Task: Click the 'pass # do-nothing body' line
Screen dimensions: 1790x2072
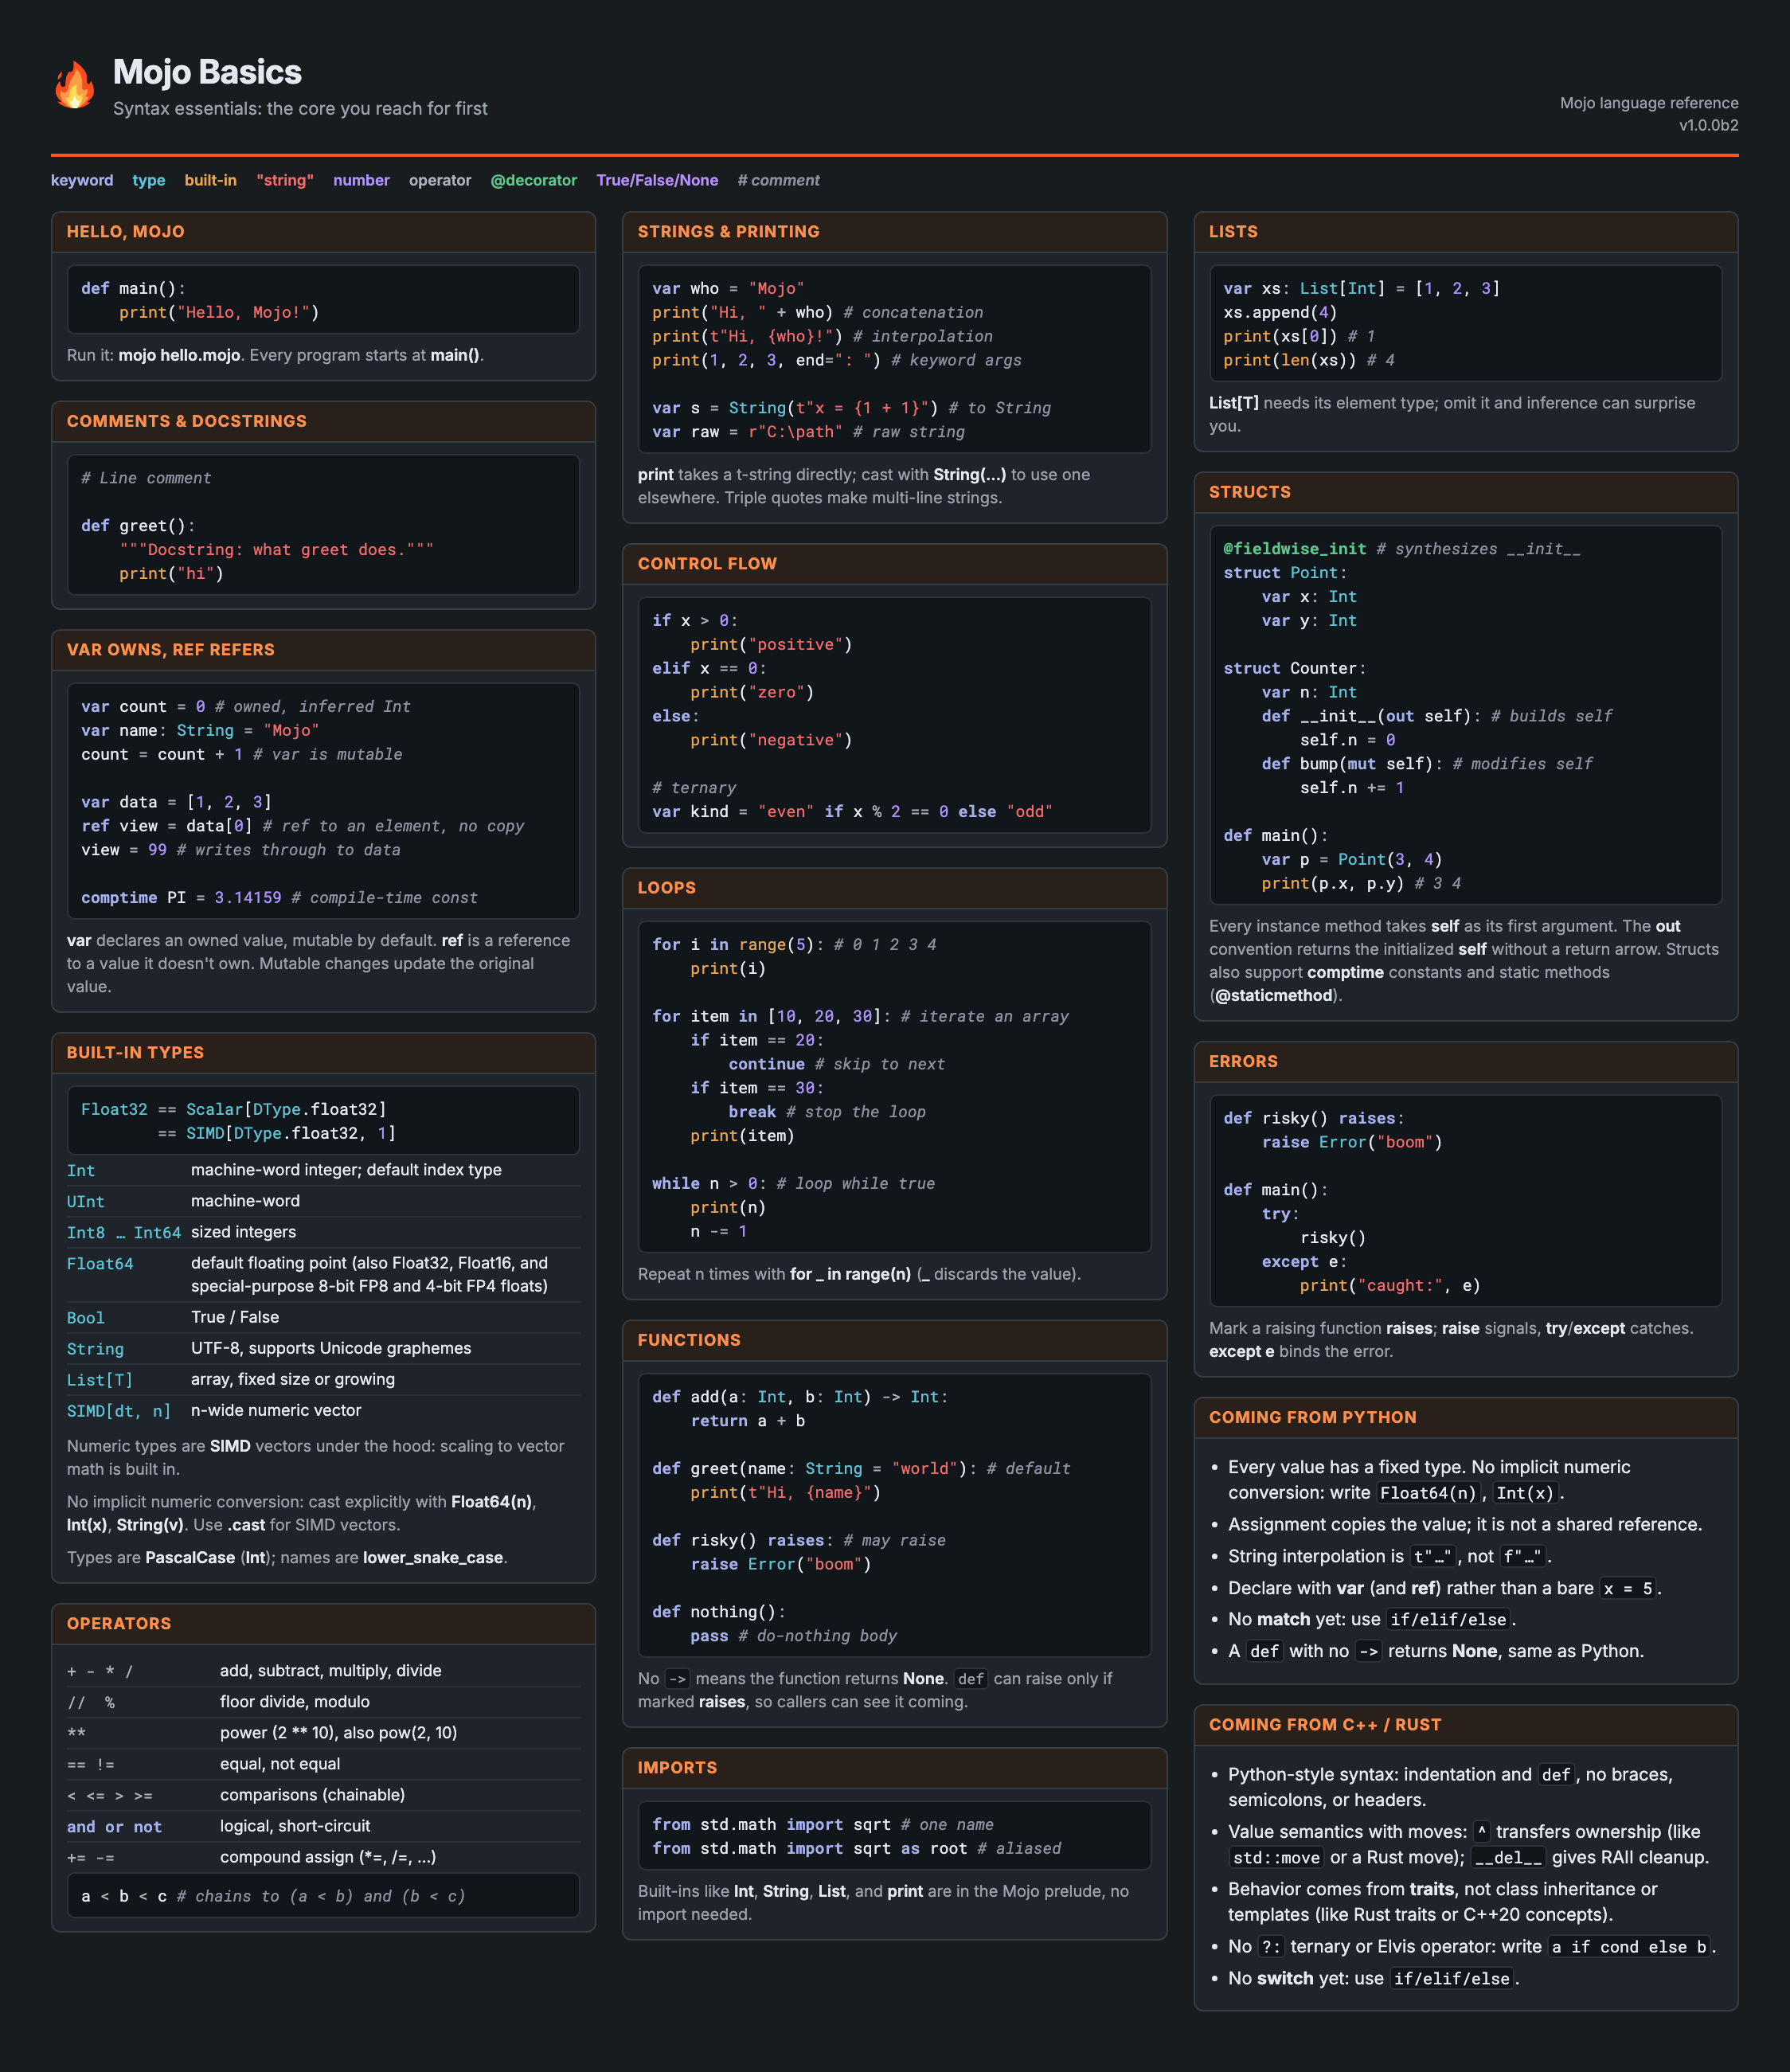Action: click(793, 1636)
